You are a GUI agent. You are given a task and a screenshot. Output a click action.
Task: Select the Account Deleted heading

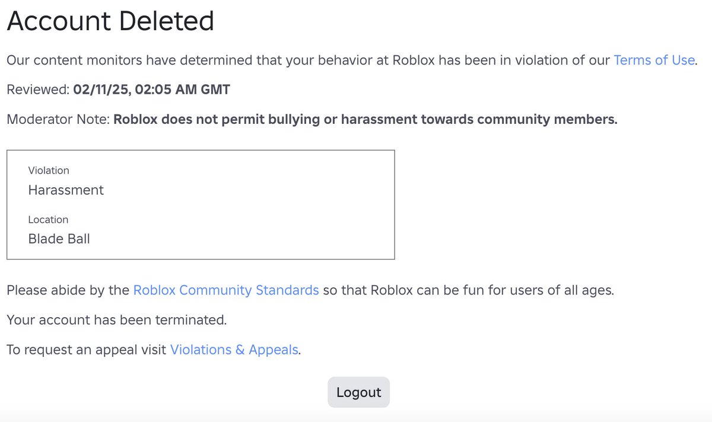[x=110, y=21]
